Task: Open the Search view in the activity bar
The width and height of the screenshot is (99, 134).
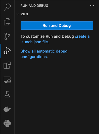Action: [7, 7]
